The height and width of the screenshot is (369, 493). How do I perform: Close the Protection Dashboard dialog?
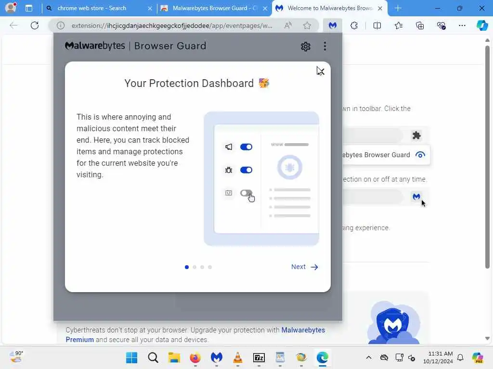320,71
